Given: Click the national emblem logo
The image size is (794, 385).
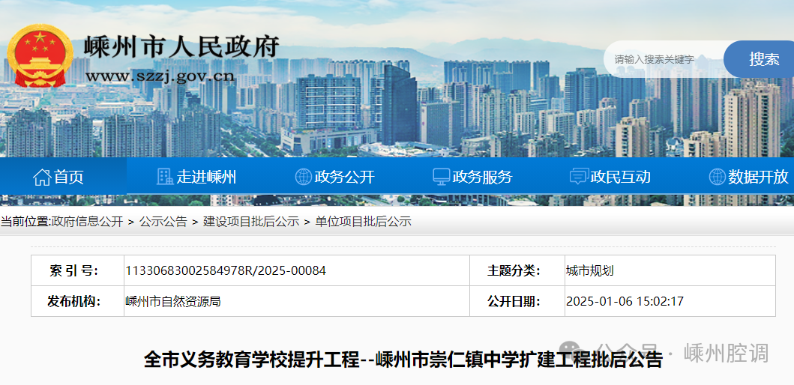Looking at the screenshot, I should pos(40,57).
